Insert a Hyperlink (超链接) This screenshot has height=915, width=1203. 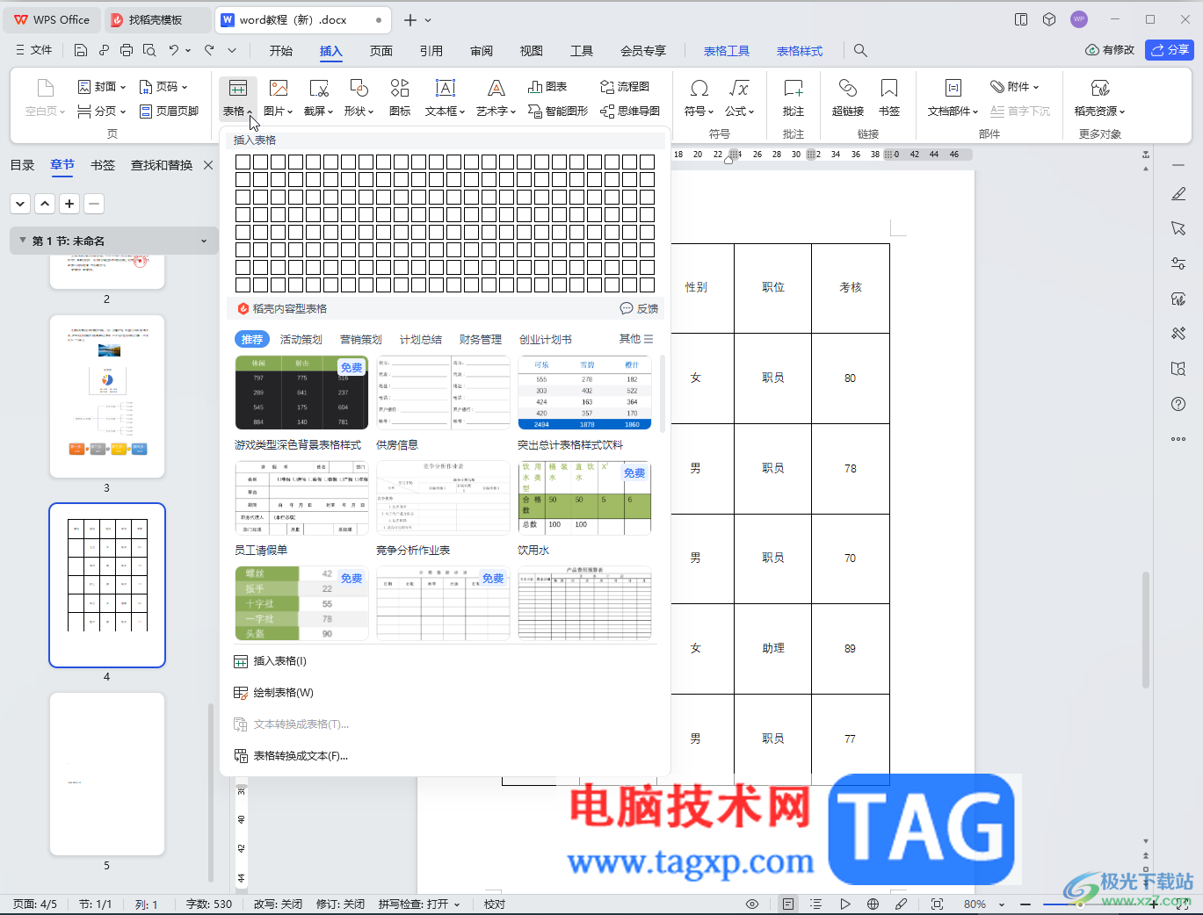[848, 97]
